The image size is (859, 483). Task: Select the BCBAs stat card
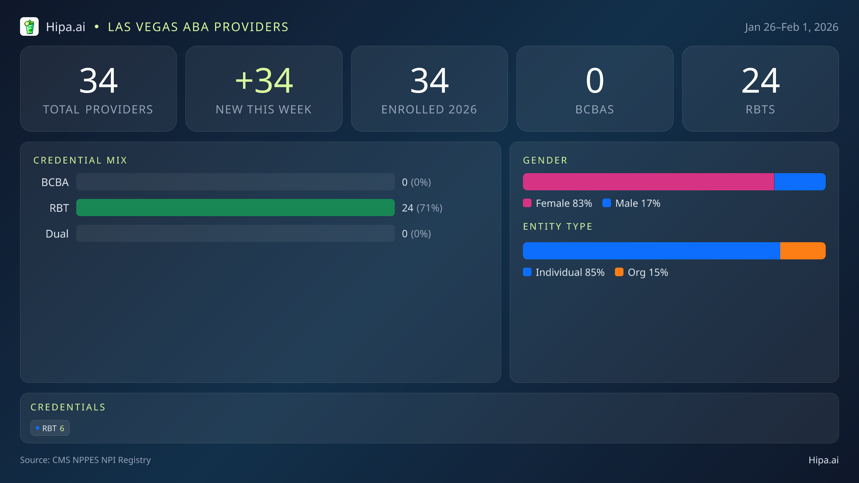tap(594, 89)
